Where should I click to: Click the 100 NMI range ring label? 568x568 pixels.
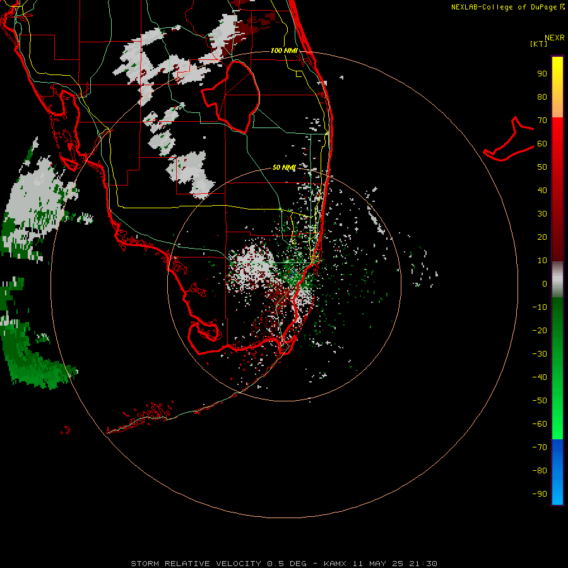pos(284,50)
